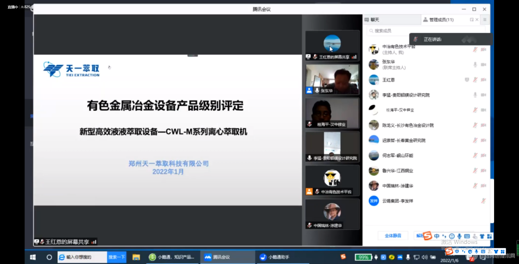Click 桂海平-汉中锌业 video thumbnail
Screen dimensions: 519x264
pos(332,113)
